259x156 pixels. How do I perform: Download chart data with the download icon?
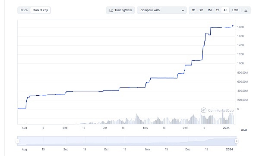pos(246,10)
